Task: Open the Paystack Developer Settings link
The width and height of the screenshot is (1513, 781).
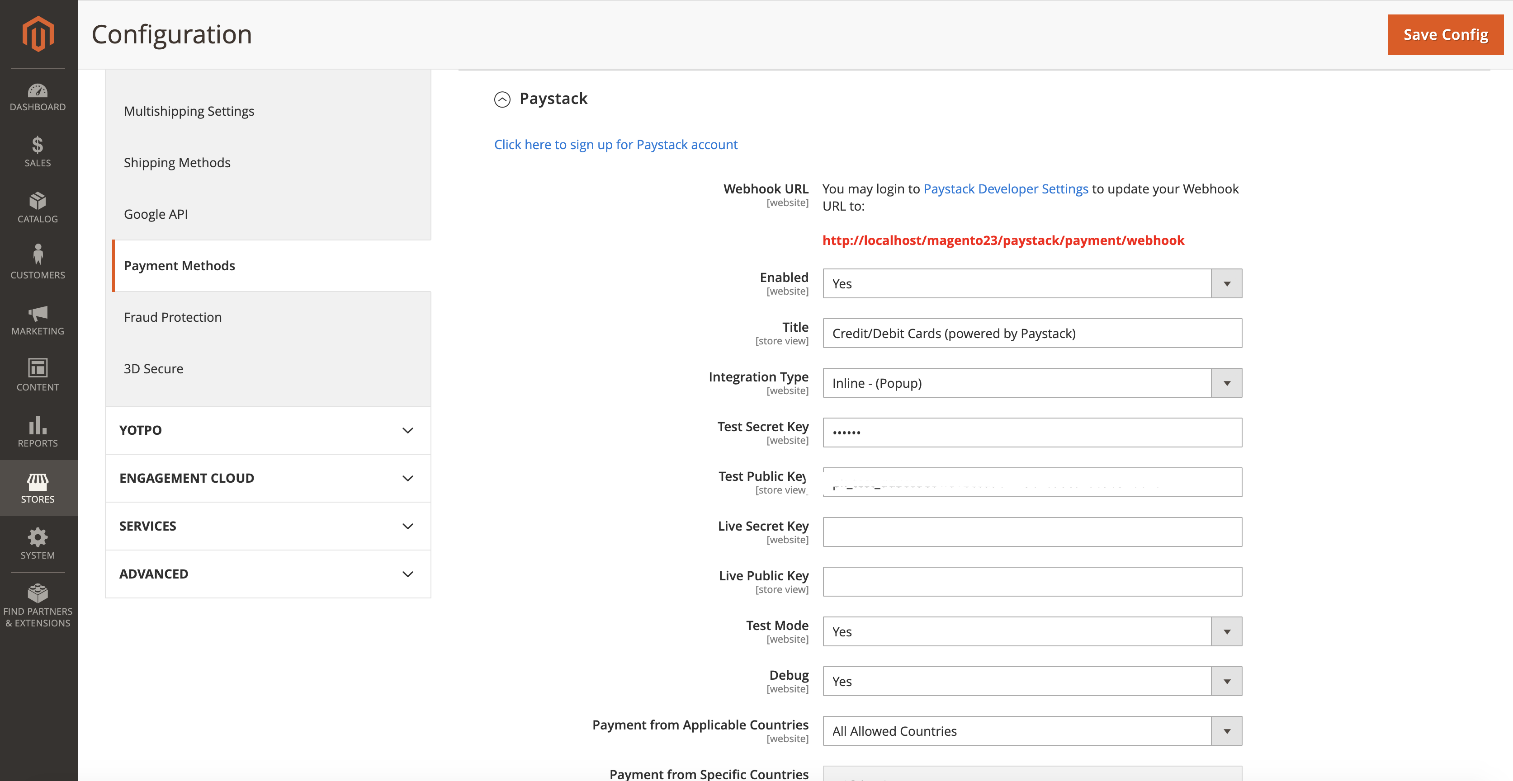Action: point(1006,188)
